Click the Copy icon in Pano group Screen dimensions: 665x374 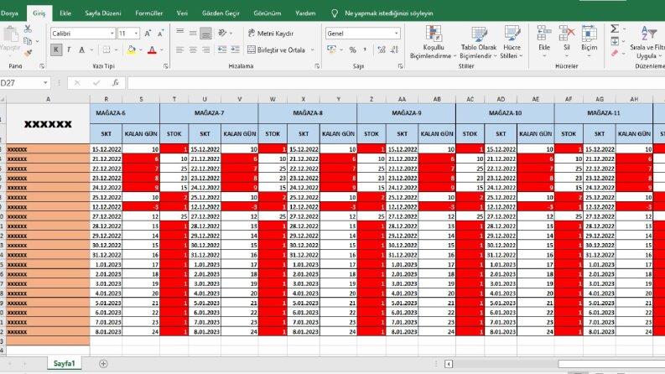tap(28, 41)
